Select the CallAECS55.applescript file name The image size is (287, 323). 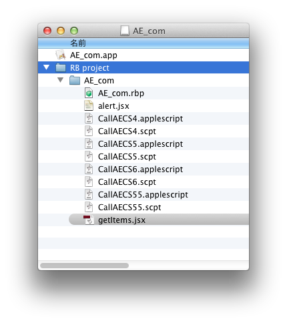143,195
